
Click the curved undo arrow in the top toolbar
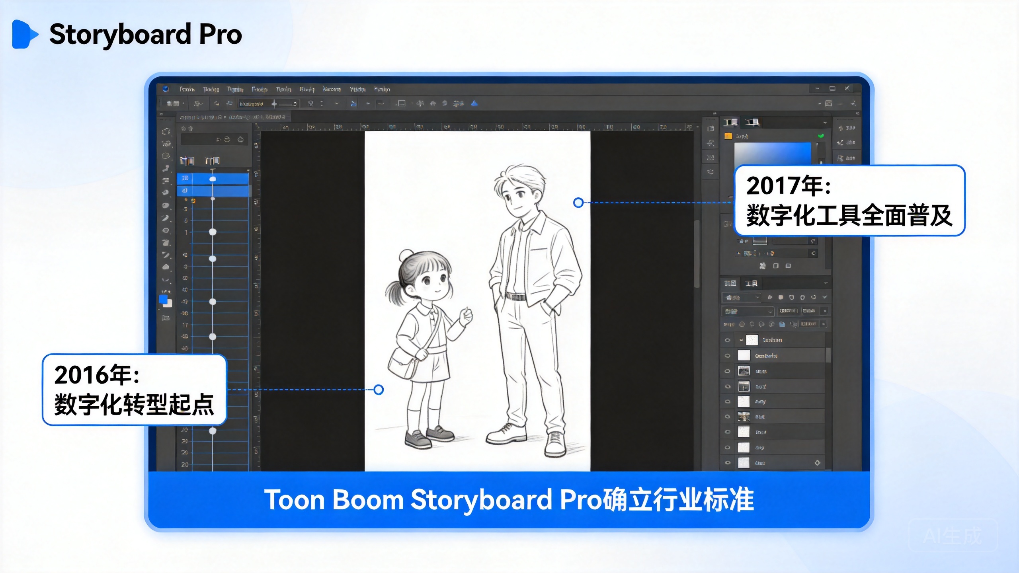(x=217, y=103)
